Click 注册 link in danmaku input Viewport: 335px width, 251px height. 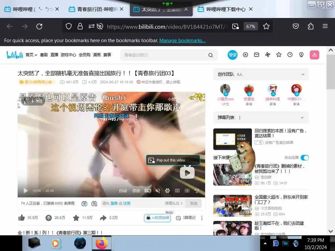(127, 203)
